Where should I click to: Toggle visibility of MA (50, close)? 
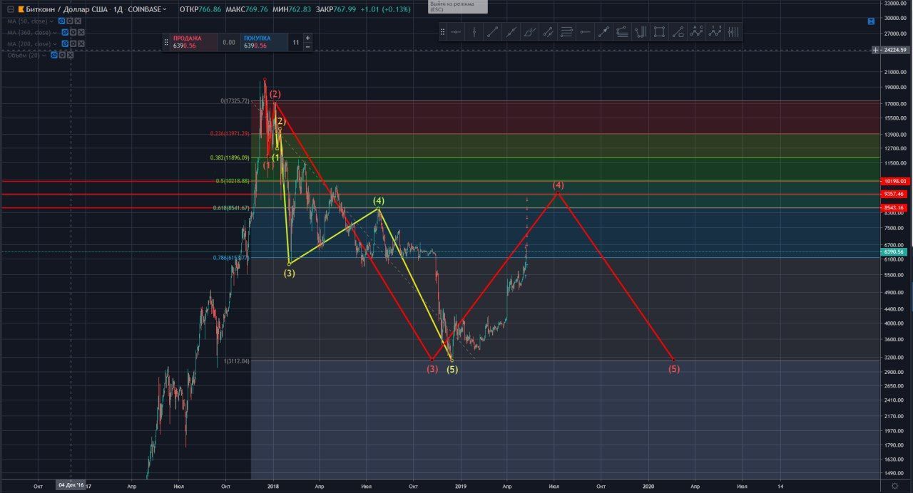(x=62, y=21)
